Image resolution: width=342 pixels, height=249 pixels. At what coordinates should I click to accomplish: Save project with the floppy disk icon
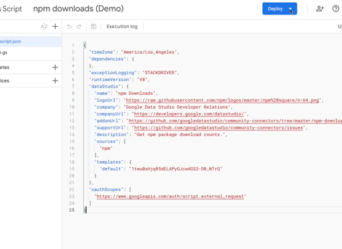[x=93, y=27]
